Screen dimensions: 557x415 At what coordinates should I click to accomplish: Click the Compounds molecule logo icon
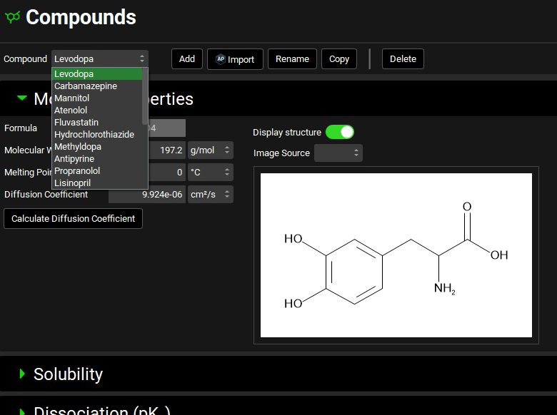click(12, 18)
